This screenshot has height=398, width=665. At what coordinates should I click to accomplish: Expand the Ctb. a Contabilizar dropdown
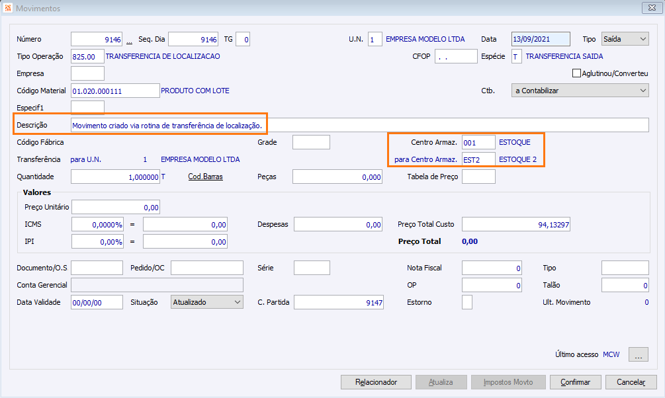click(580, 91)
